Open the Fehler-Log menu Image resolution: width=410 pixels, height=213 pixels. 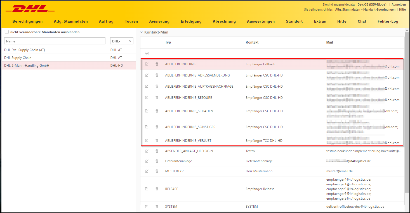tap(388, 21)
